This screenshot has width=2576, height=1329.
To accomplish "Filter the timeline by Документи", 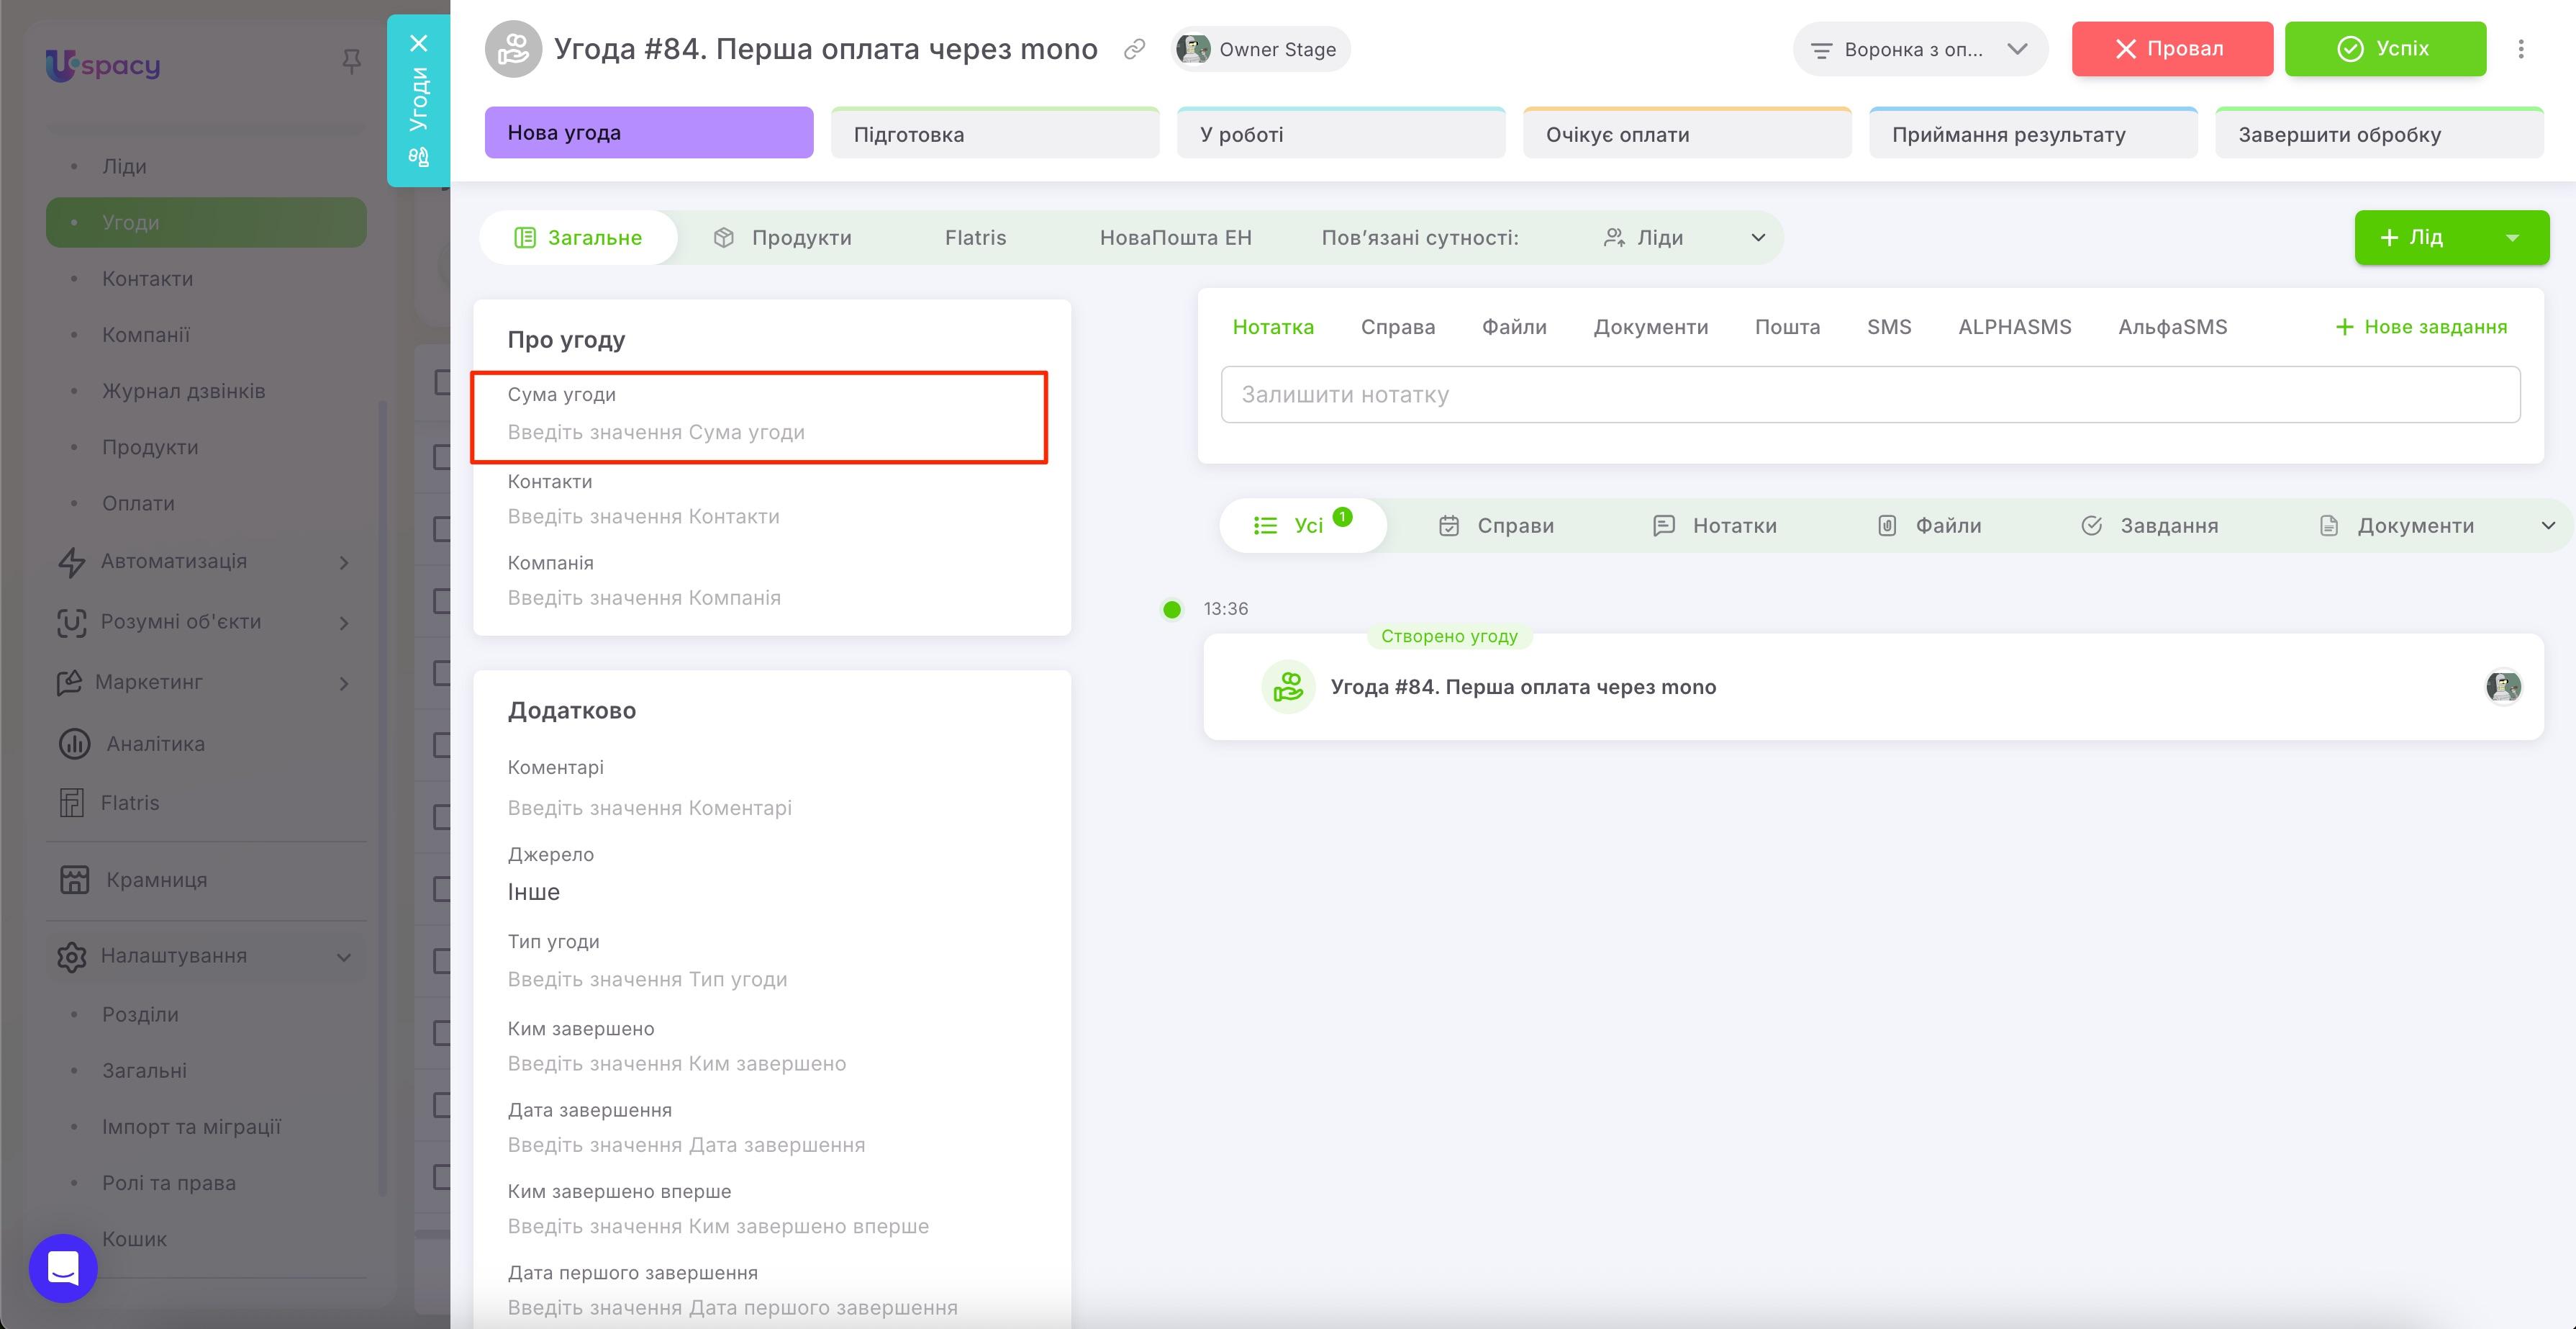I will coord(2396,526).
